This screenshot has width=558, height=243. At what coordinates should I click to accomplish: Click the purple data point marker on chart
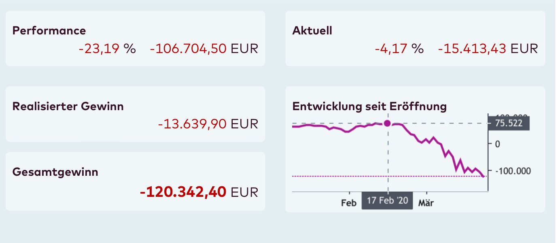point(387,123)
